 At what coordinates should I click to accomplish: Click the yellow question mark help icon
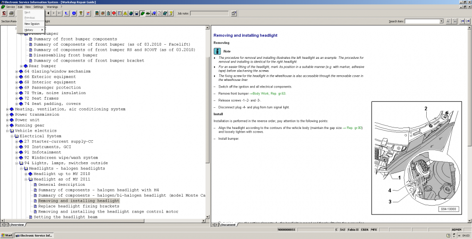pos(81,13)
